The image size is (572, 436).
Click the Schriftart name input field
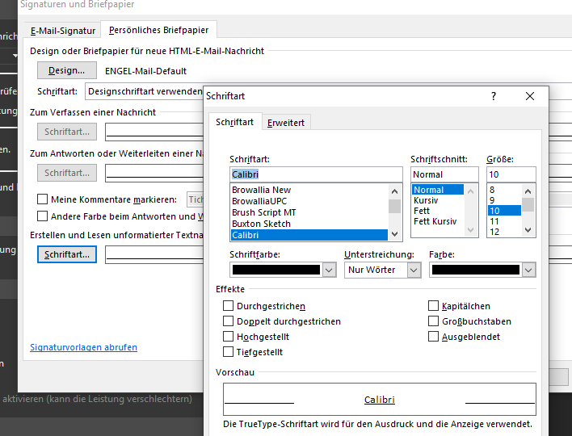click(x=316, y=174)
